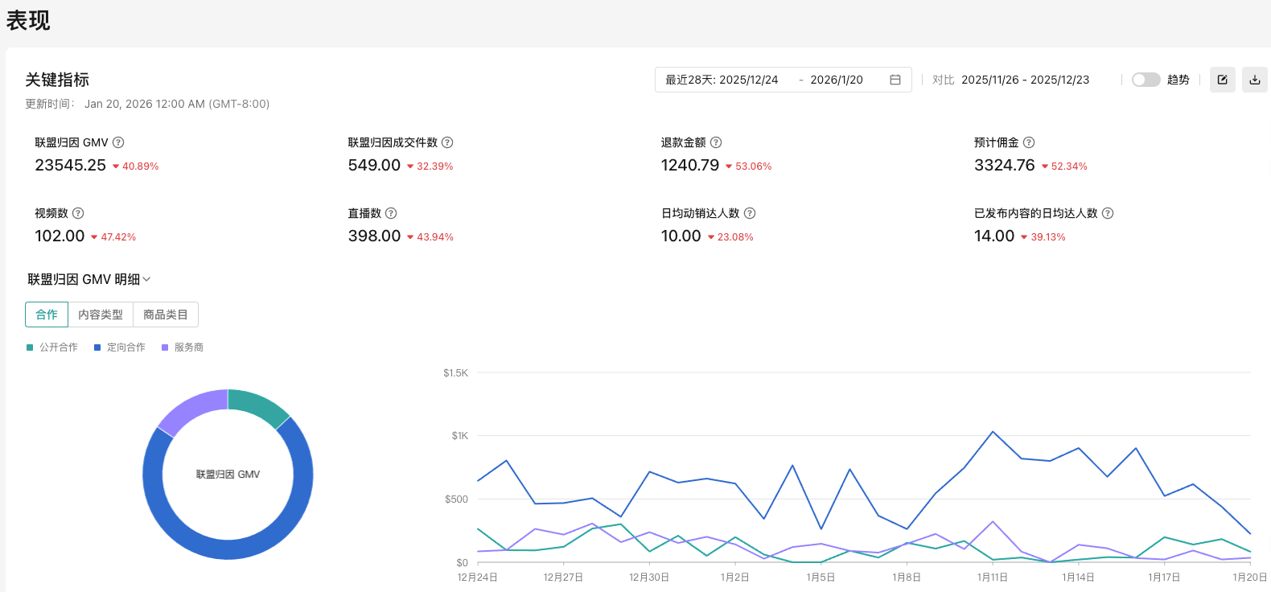Click info icon beside 退款金额
Image resolution: width=1271 pixels, height=592 pixels.
716,142
